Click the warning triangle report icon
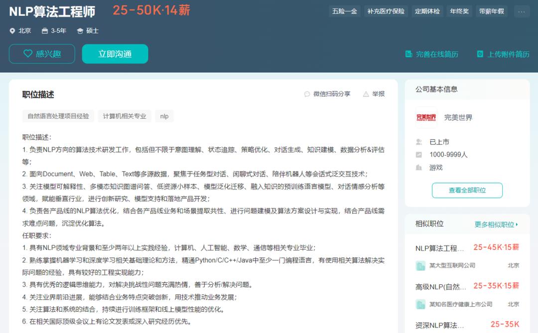The height and width of the screenshot is (333, 538). click(366, 94)
